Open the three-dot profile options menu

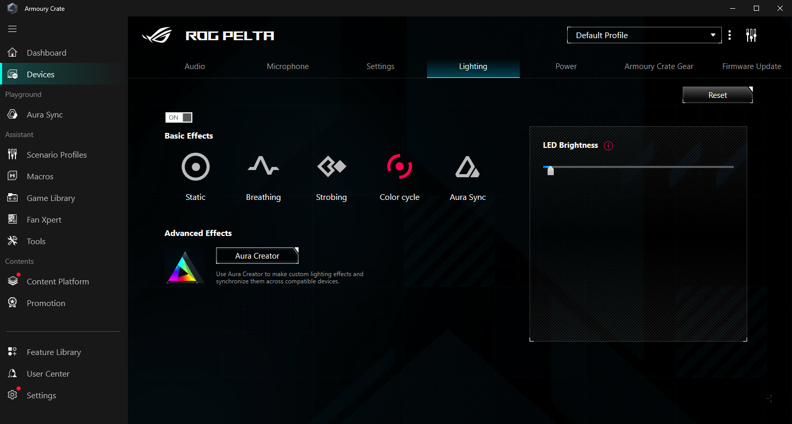click(730, 35)
